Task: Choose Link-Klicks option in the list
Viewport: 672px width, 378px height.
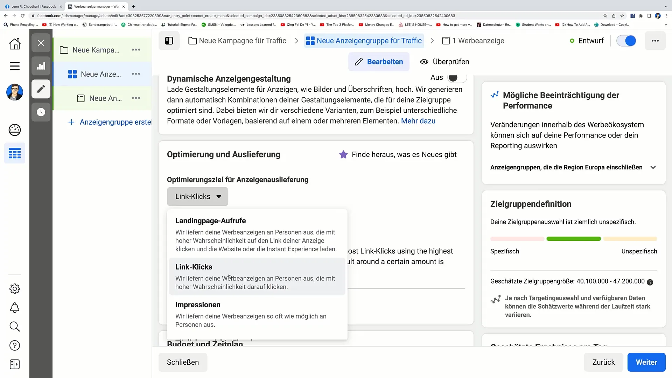Action: (257, 276)
